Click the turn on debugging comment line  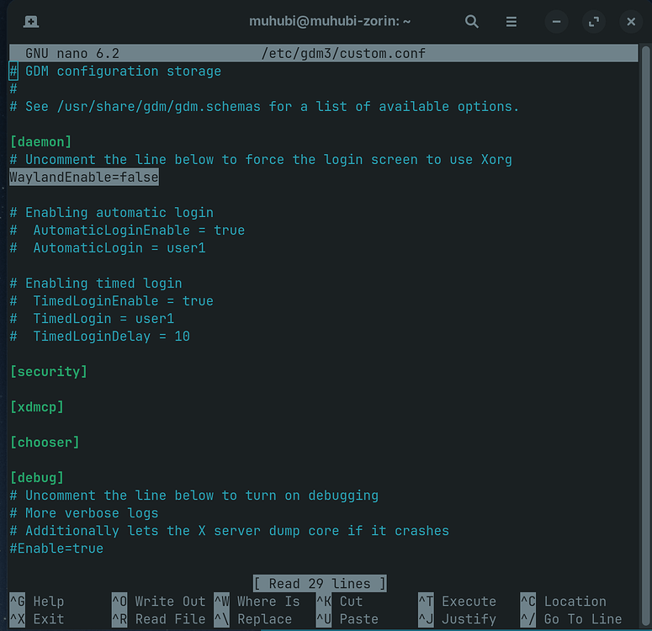coord(194,496)
